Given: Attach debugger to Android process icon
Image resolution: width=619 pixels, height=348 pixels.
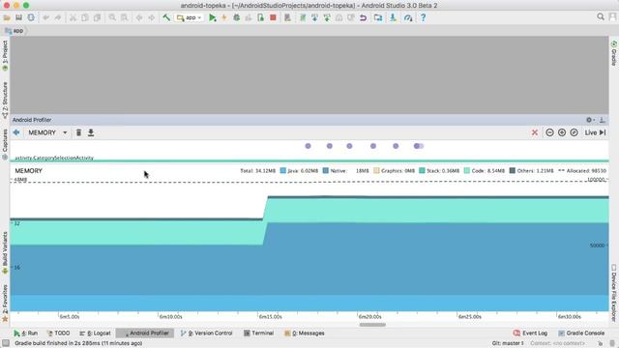Looking at the screenshot, I should click(260, 17).
